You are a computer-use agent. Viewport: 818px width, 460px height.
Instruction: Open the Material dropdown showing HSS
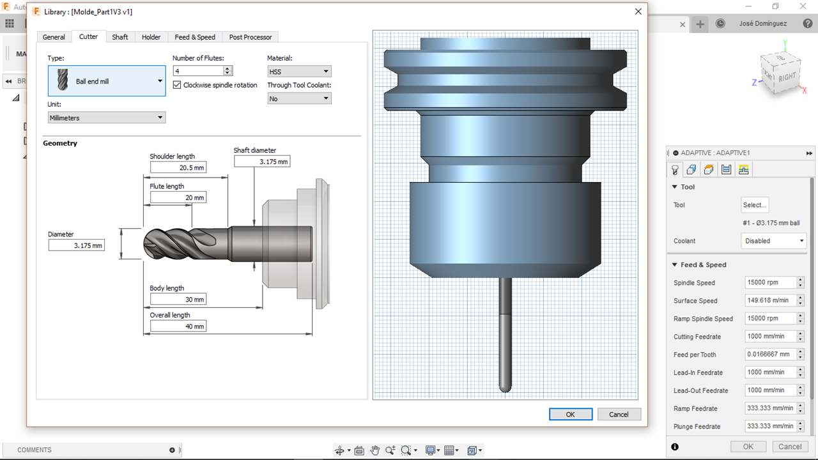(x=299, y=72)
